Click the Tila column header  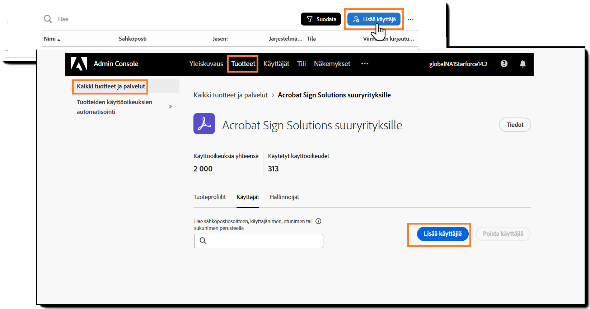[311, 39]
